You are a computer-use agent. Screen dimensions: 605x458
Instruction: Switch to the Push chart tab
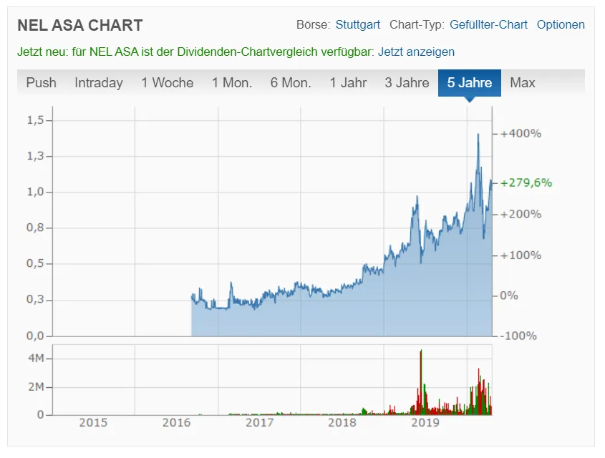pyautogui.click(x=41, y=83)
